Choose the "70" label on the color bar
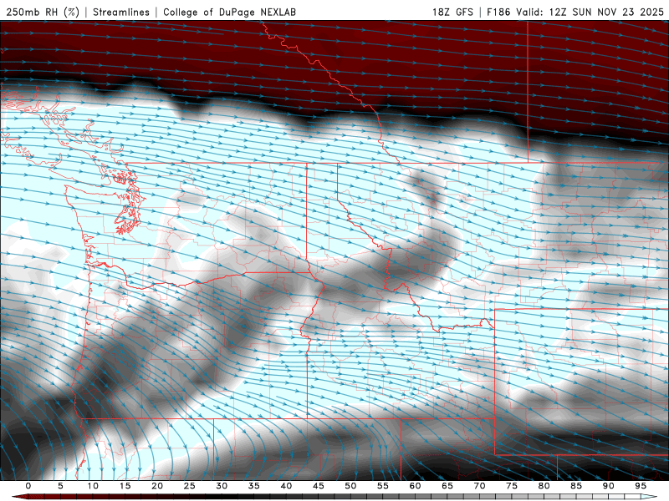669x501 pixels. (x=479, y=486)
